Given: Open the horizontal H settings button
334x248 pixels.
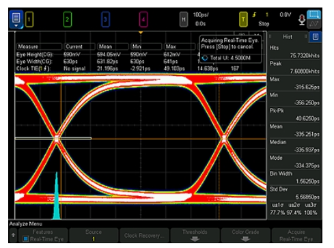Looking at the screenshot, I should (x=184, y=20).
